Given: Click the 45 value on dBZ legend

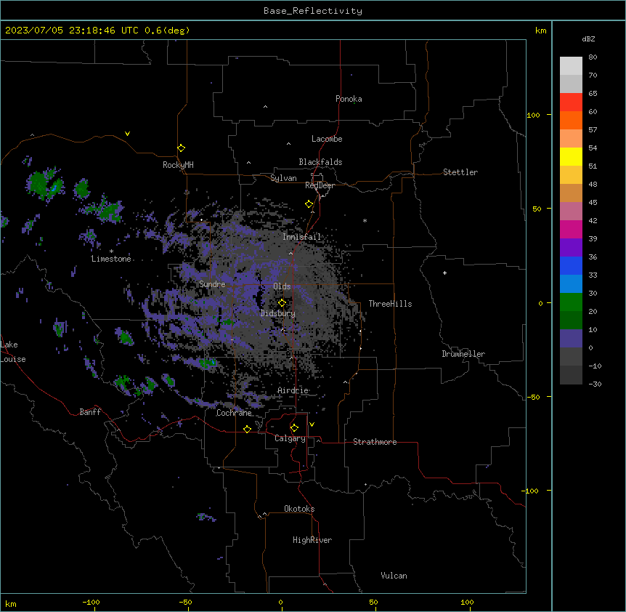Looking at the screenshot, I should point(593,203).
